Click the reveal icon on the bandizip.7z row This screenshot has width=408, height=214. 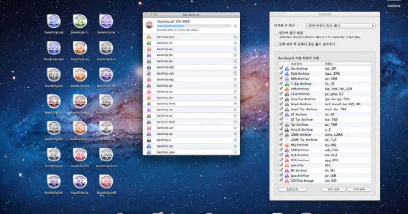[235, 43]
